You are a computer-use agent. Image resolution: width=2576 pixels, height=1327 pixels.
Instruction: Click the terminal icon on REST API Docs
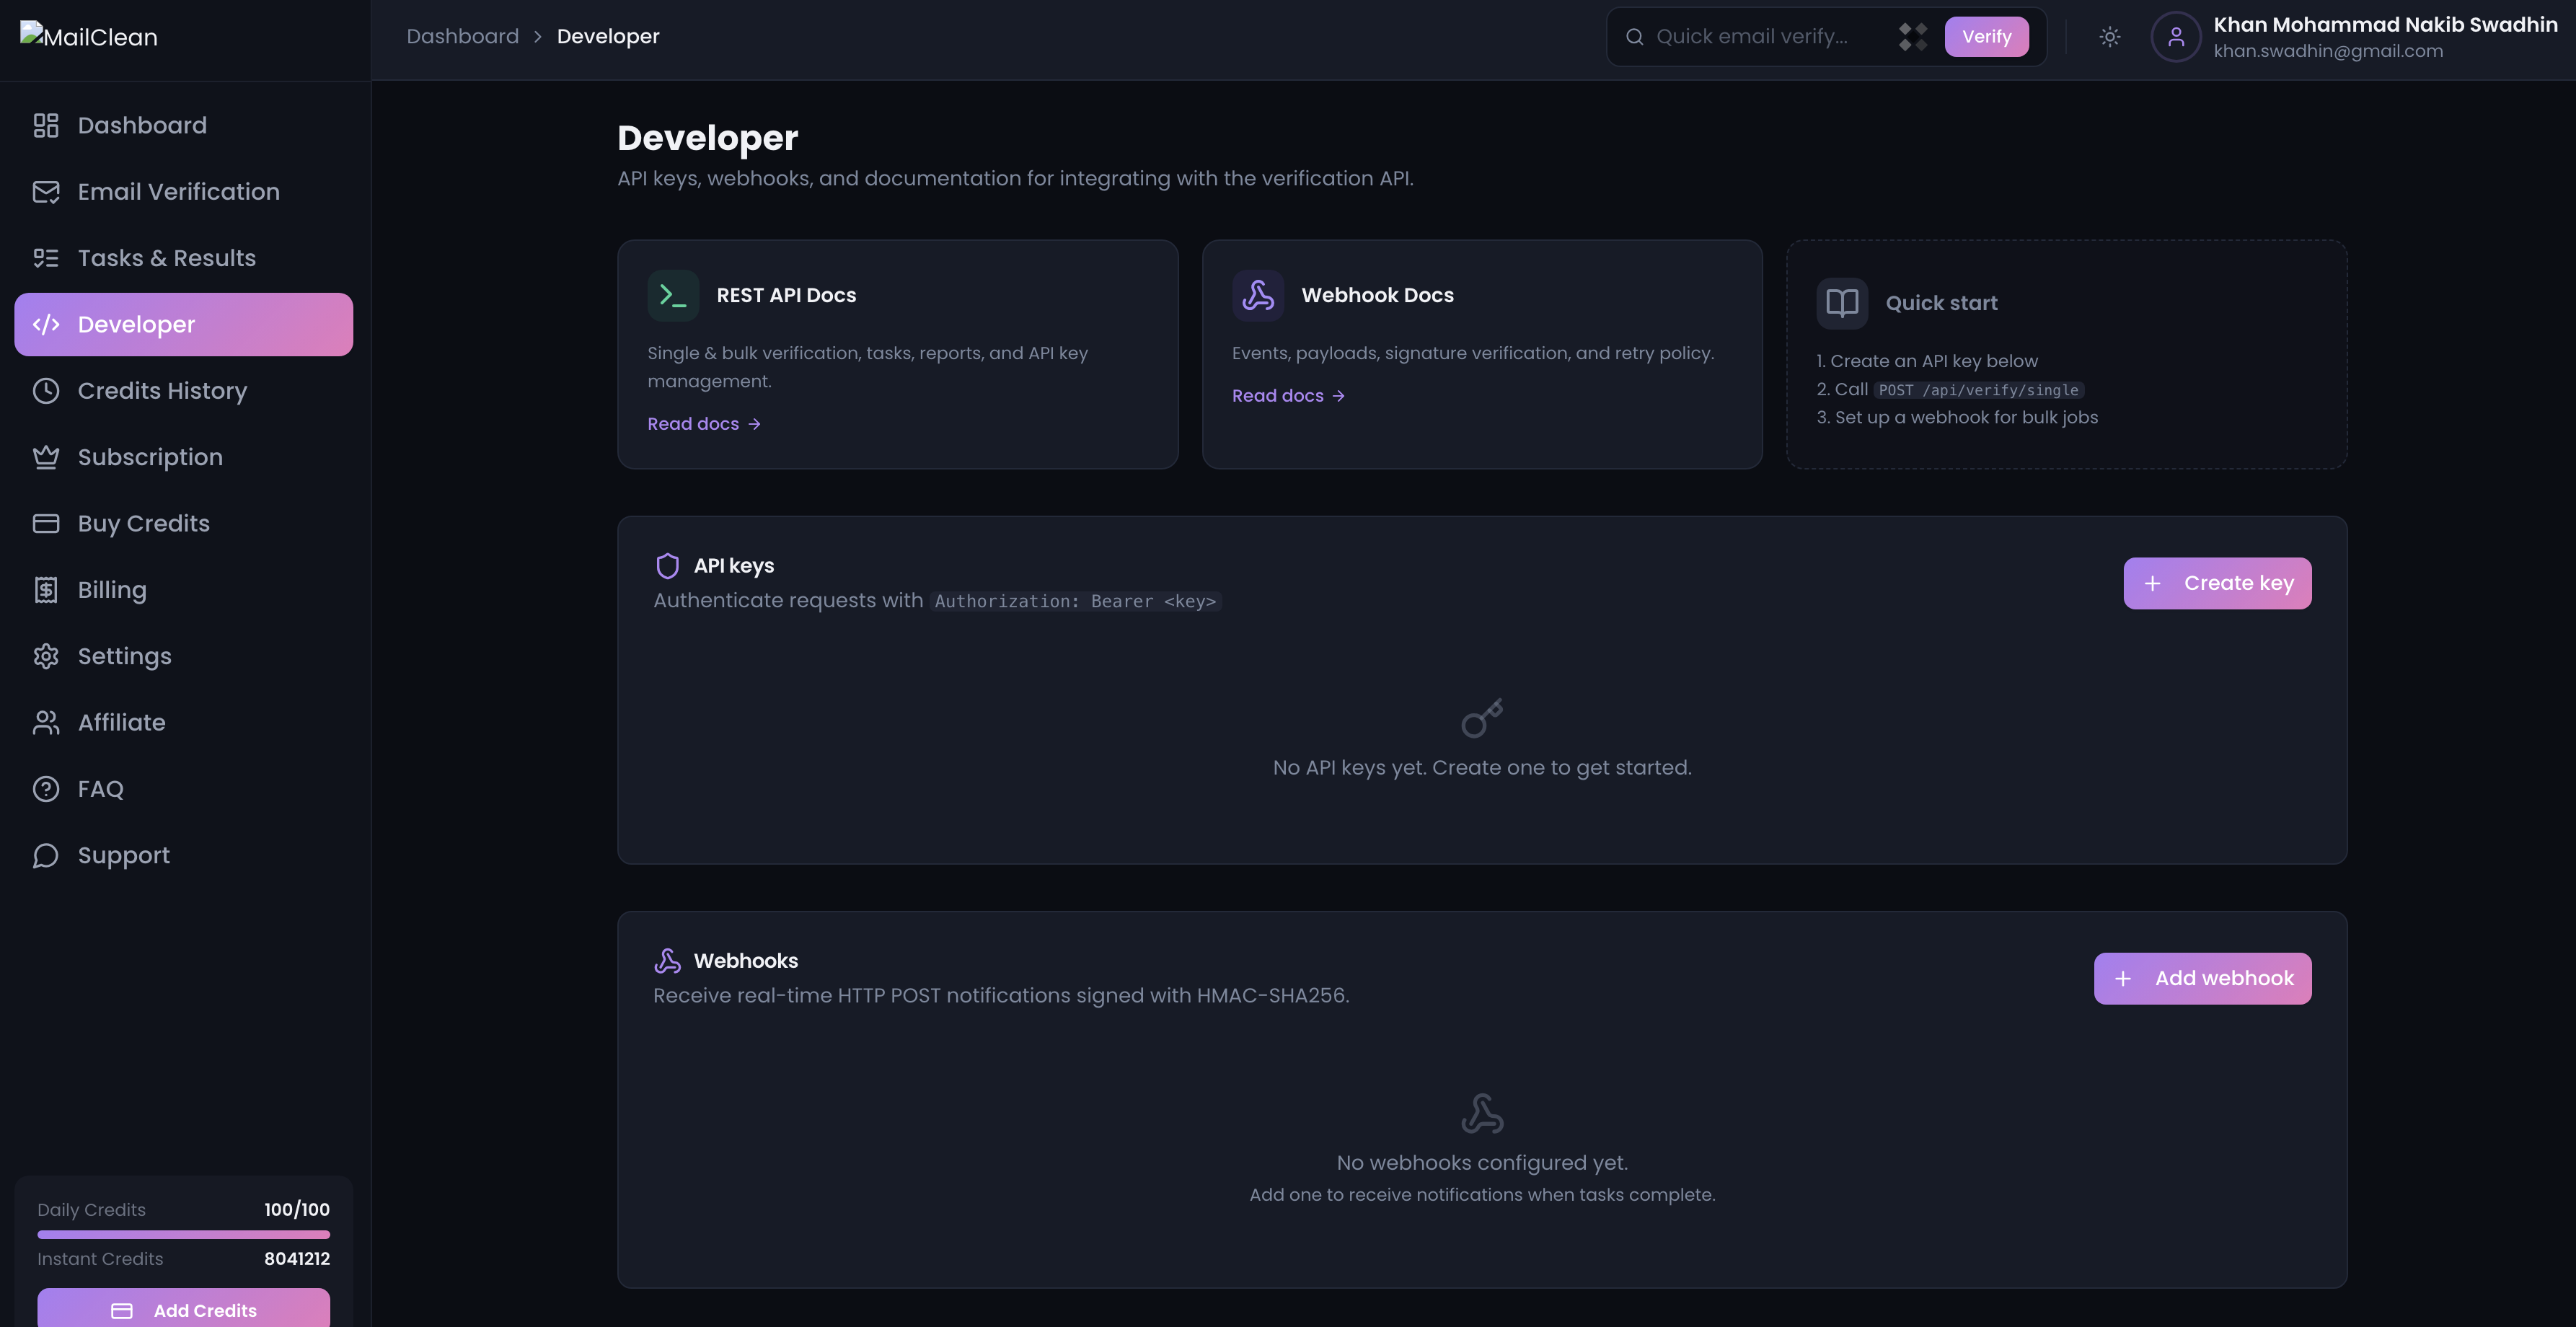coord(673,295)
